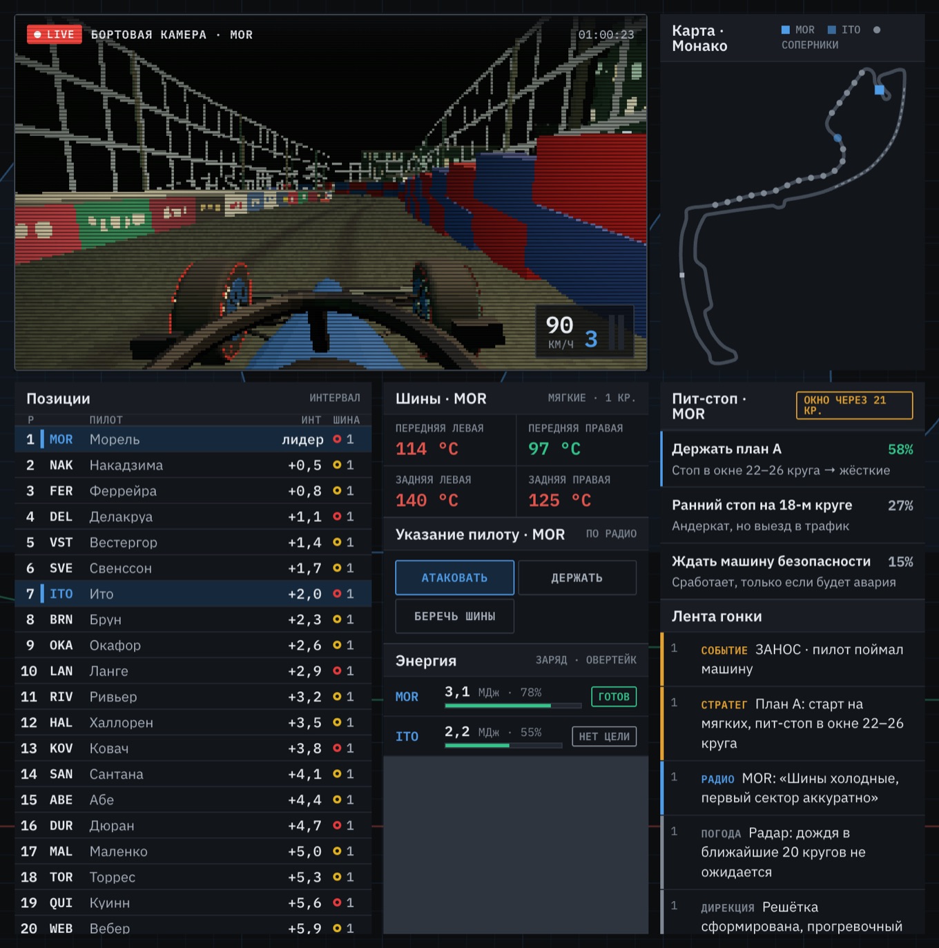Select the Брун row in the positions table
Image resolution: width=939 pixels, height=948 pixels.
[193, 619]
